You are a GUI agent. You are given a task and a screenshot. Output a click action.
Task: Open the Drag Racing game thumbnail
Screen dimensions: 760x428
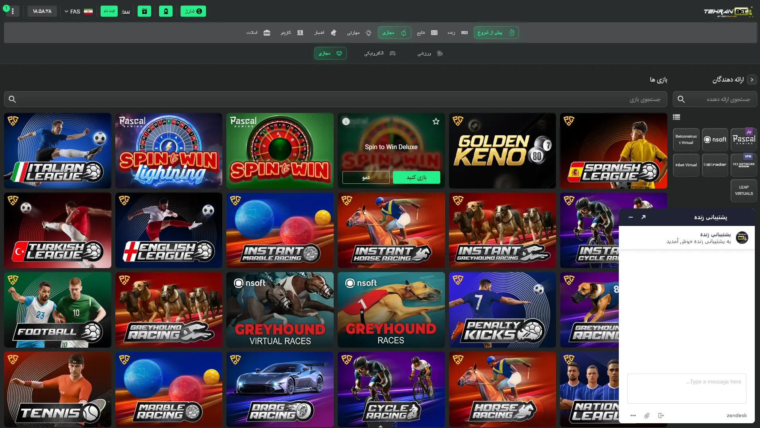tap(280, 389)
